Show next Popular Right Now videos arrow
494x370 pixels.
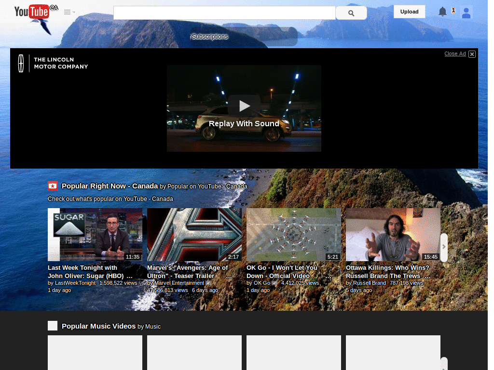click(444, 247)
